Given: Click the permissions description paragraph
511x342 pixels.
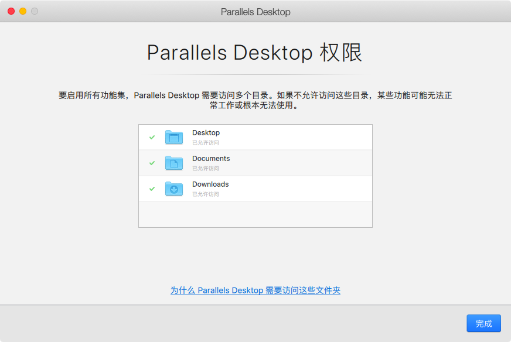Looking at the screenshot, I should coord(255,101).
